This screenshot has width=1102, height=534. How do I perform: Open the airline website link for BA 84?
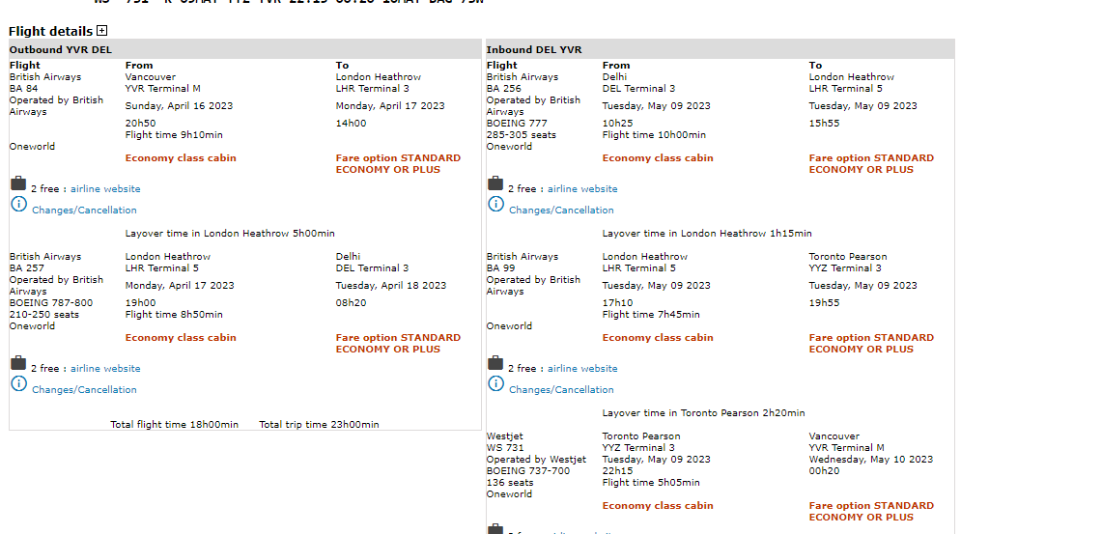105,189
